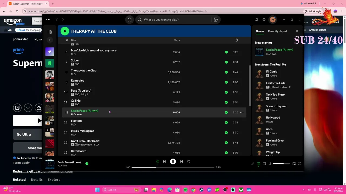Expand Your Library in Spotify sidebar
This screenshot has width=346, height=194.
point(50,32)
